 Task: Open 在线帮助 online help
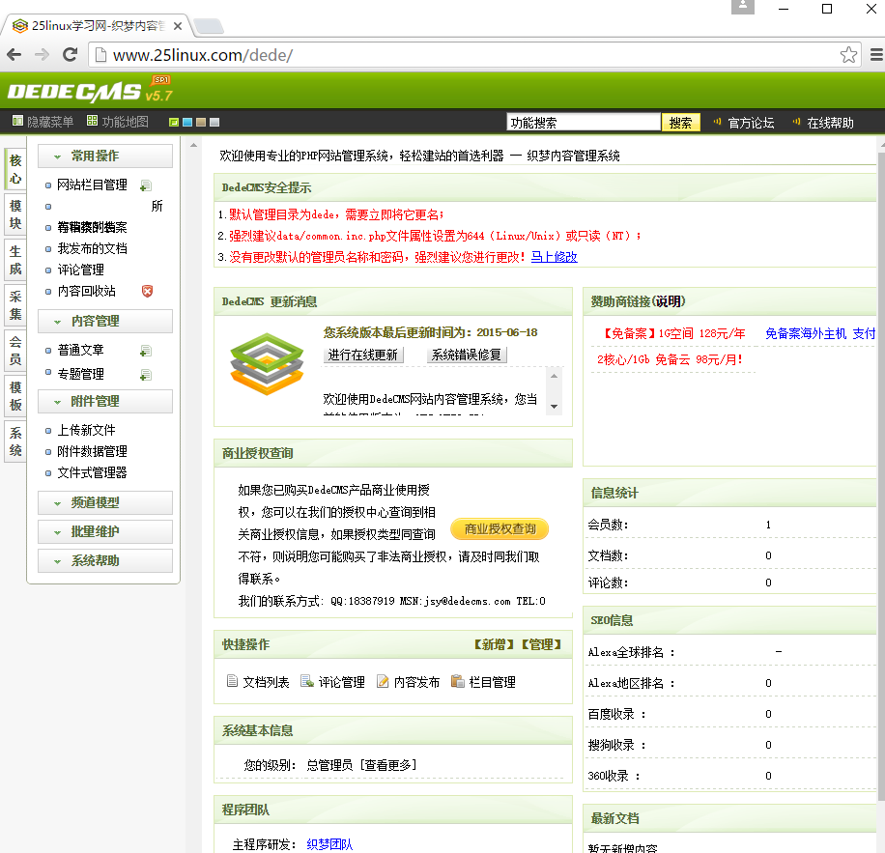(830, 123)
